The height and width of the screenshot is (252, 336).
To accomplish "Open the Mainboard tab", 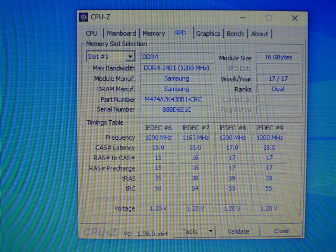I will click(121, 34).
